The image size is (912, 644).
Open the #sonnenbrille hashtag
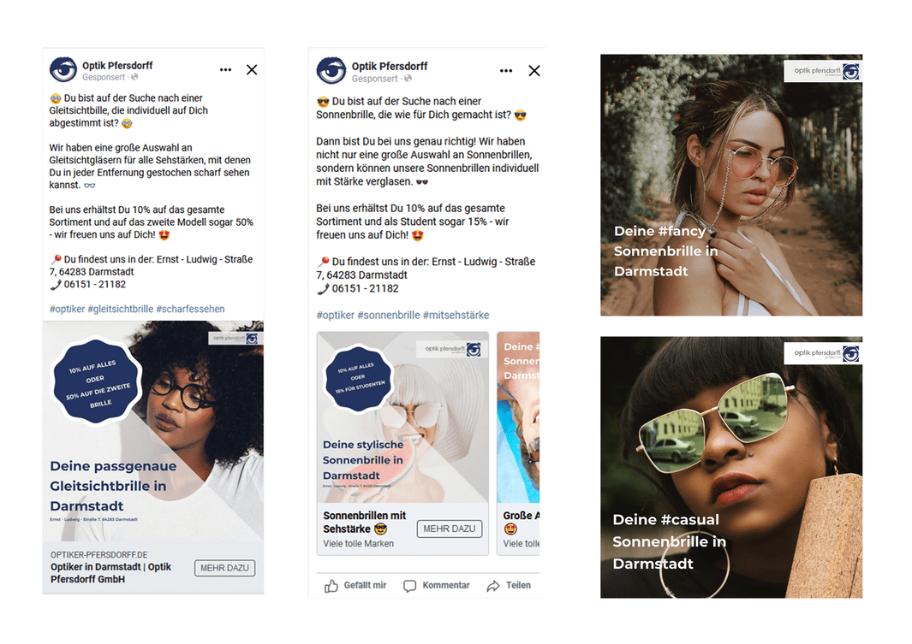(x=389, y=316)
